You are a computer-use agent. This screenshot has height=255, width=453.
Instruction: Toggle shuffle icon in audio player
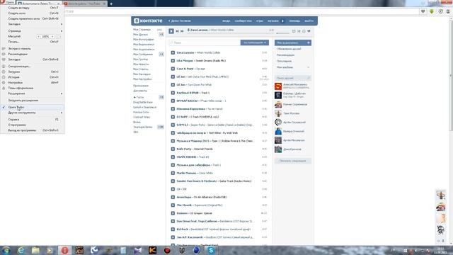299,31
